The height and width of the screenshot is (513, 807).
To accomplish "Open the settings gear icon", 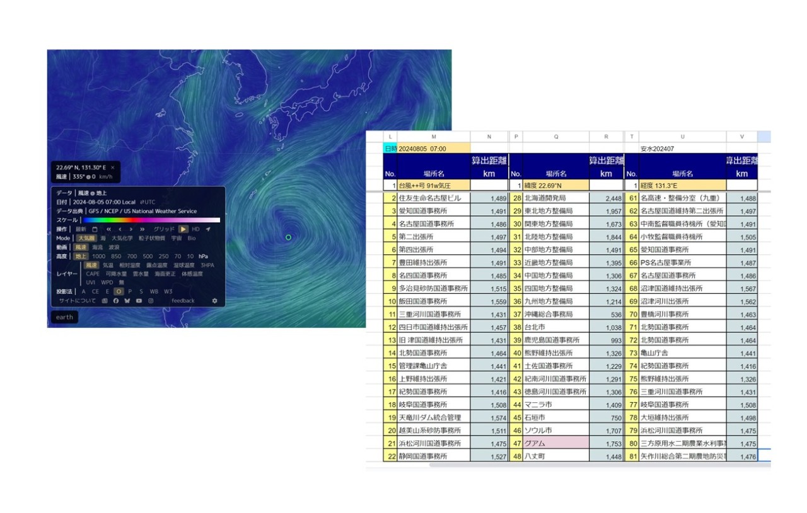I will [x=214, y=301].
